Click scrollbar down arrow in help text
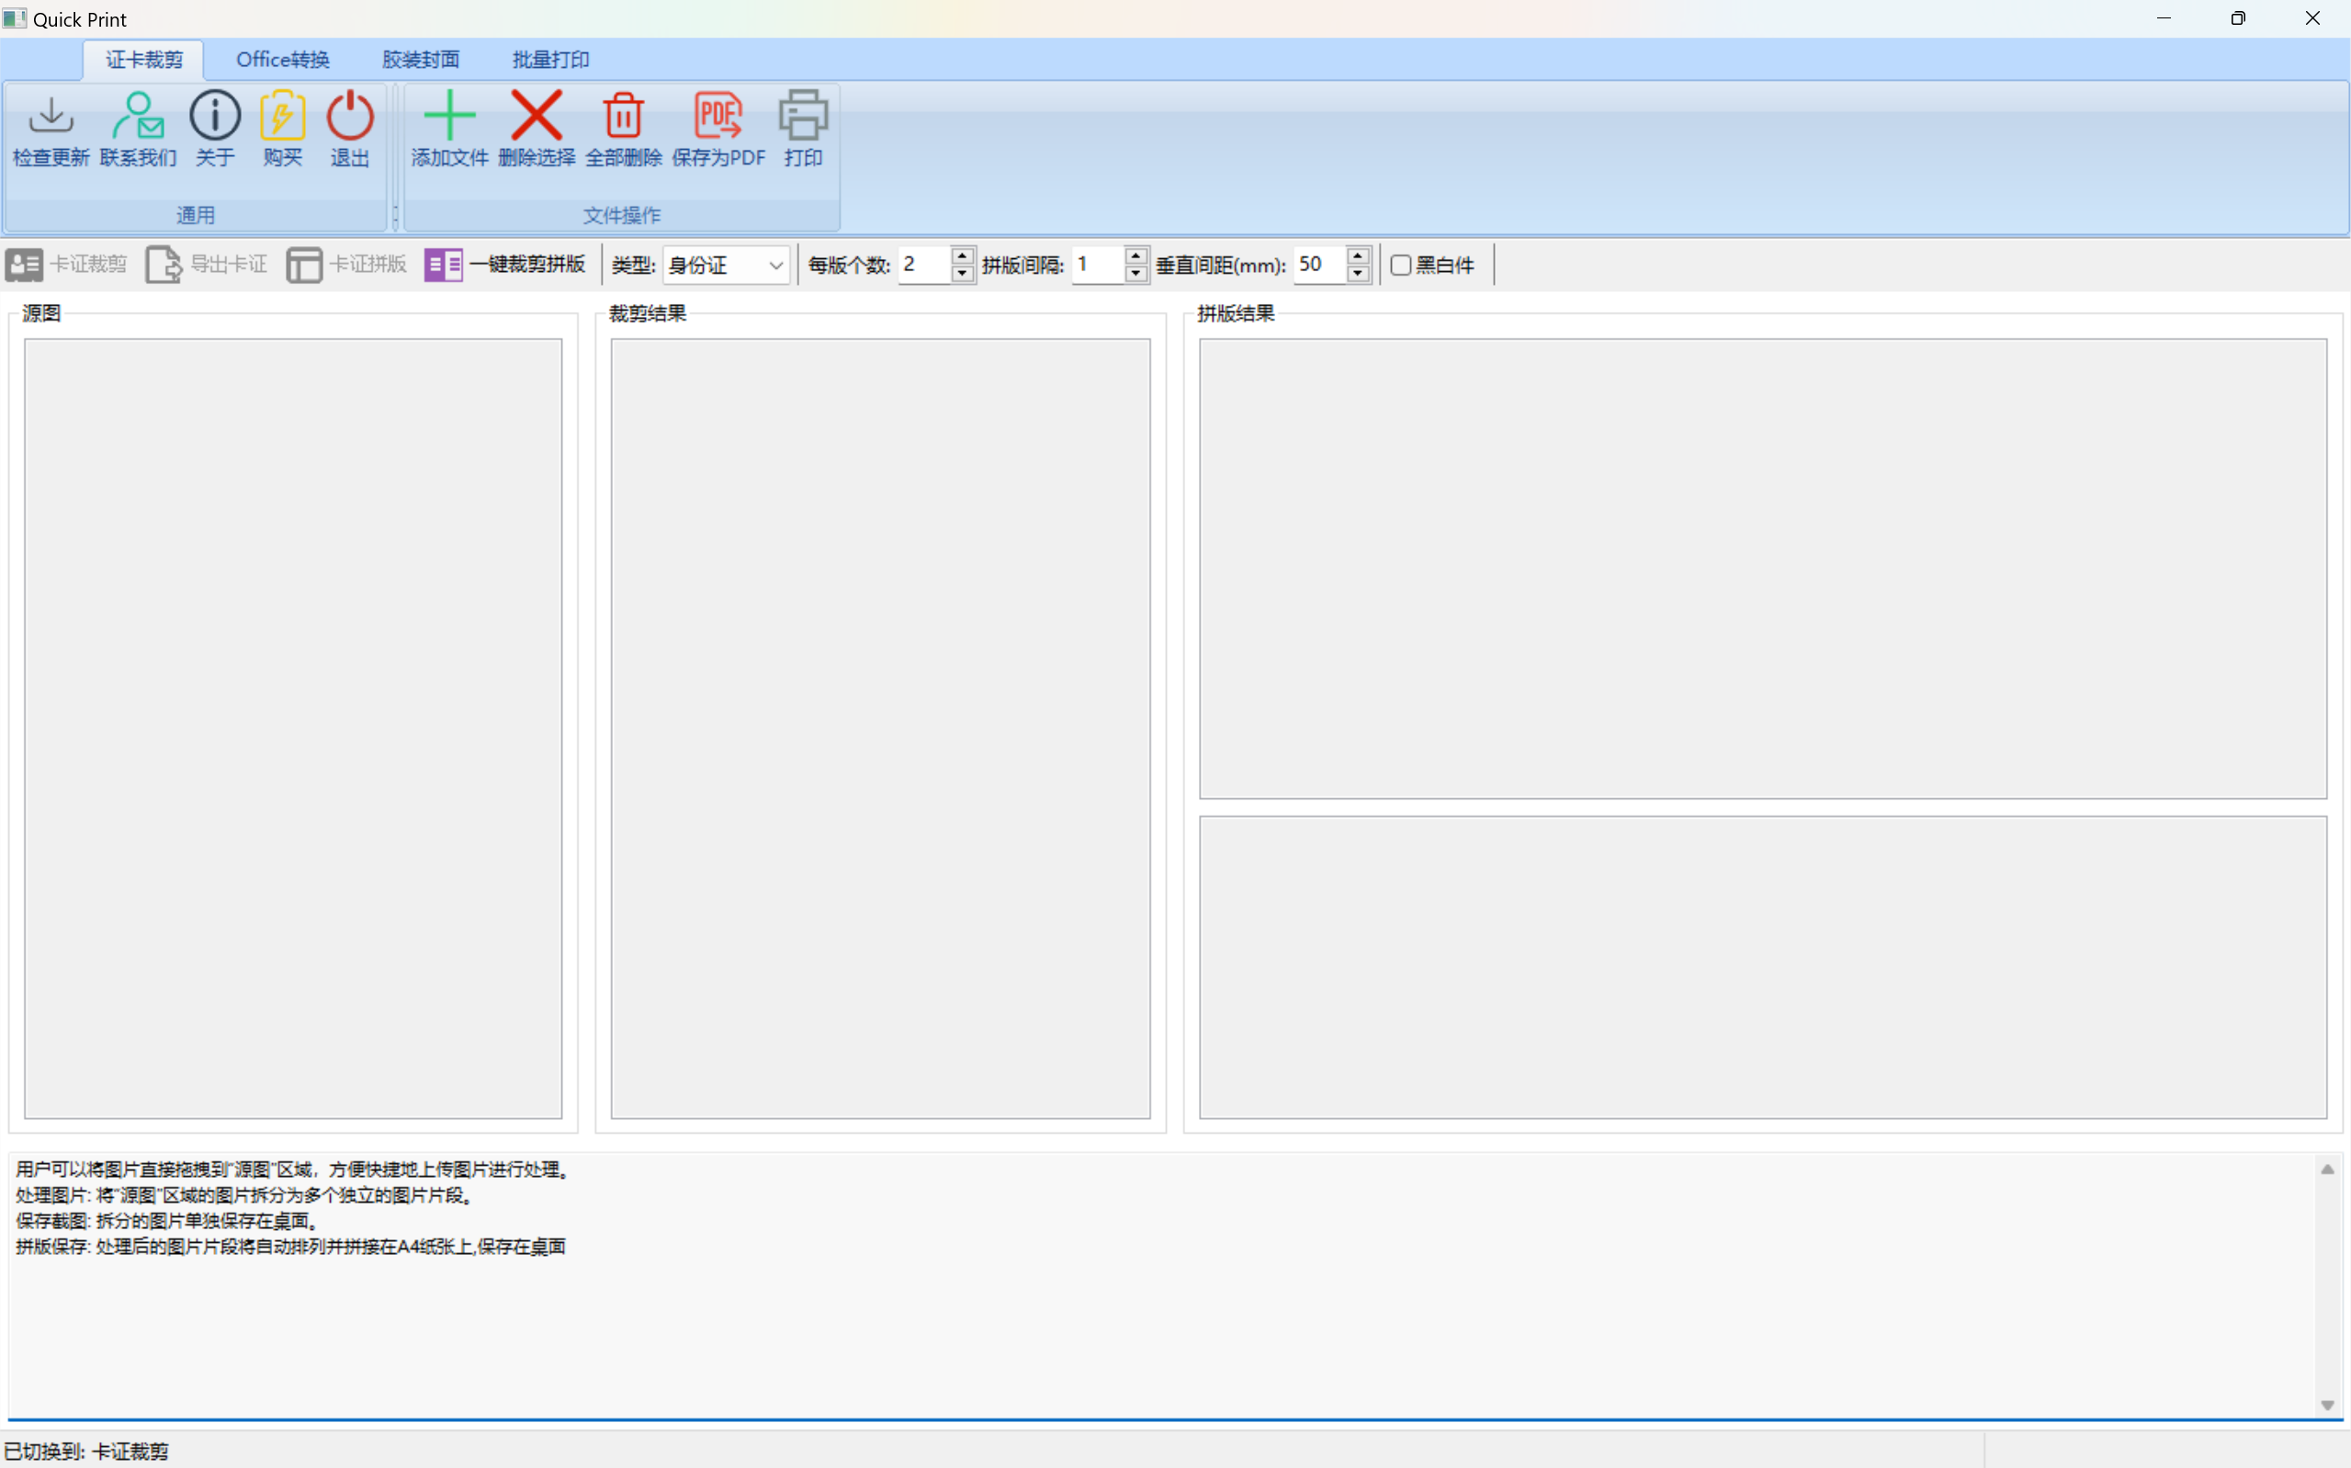 (x=2327, y=1405)
